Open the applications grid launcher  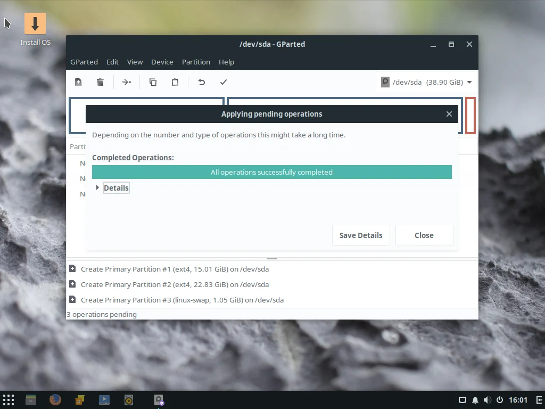(x=9, y=400)
